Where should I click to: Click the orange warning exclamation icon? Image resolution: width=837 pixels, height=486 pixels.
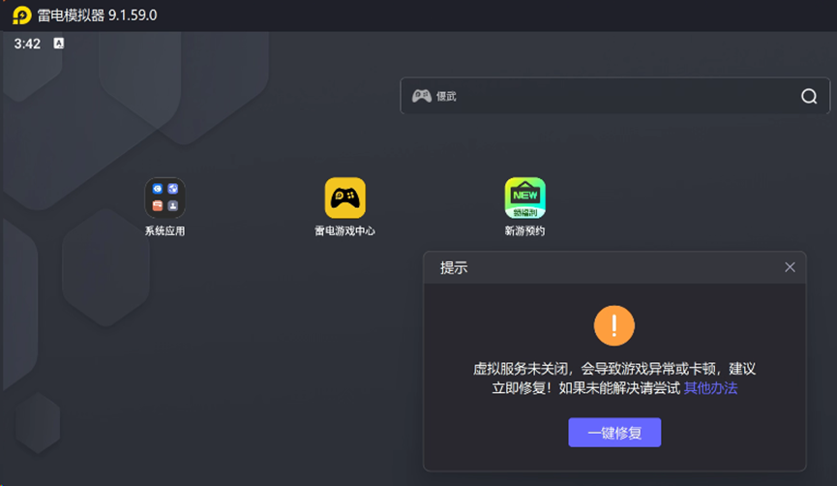pos(613,325)
